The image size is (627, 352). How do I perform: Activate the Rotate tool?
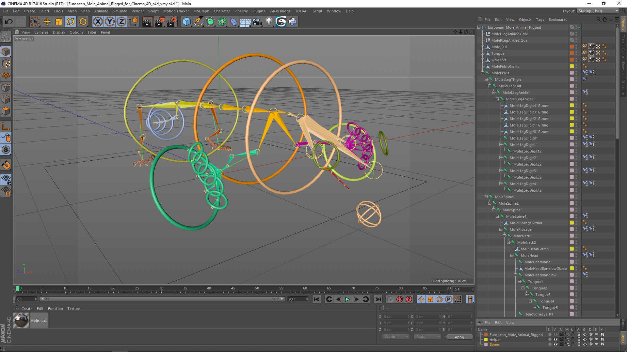tap(71, 22)
